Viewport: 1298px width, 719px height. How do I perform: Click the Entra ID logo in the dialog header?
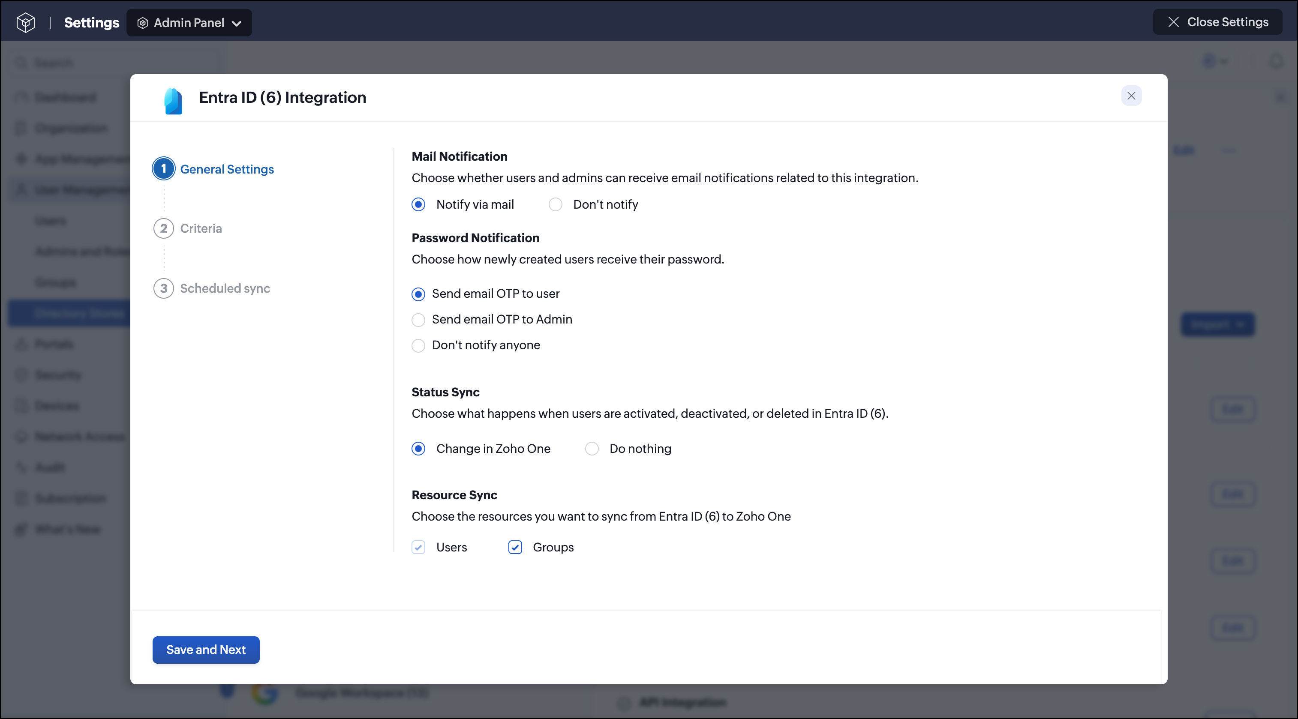click(x=173, y=101)
